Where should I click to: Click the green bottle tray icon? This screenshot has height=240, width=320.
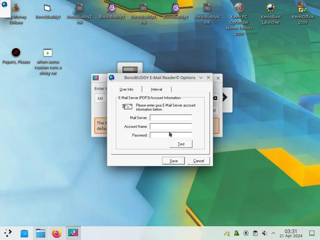pyautogui.click(x=237, y=233)
